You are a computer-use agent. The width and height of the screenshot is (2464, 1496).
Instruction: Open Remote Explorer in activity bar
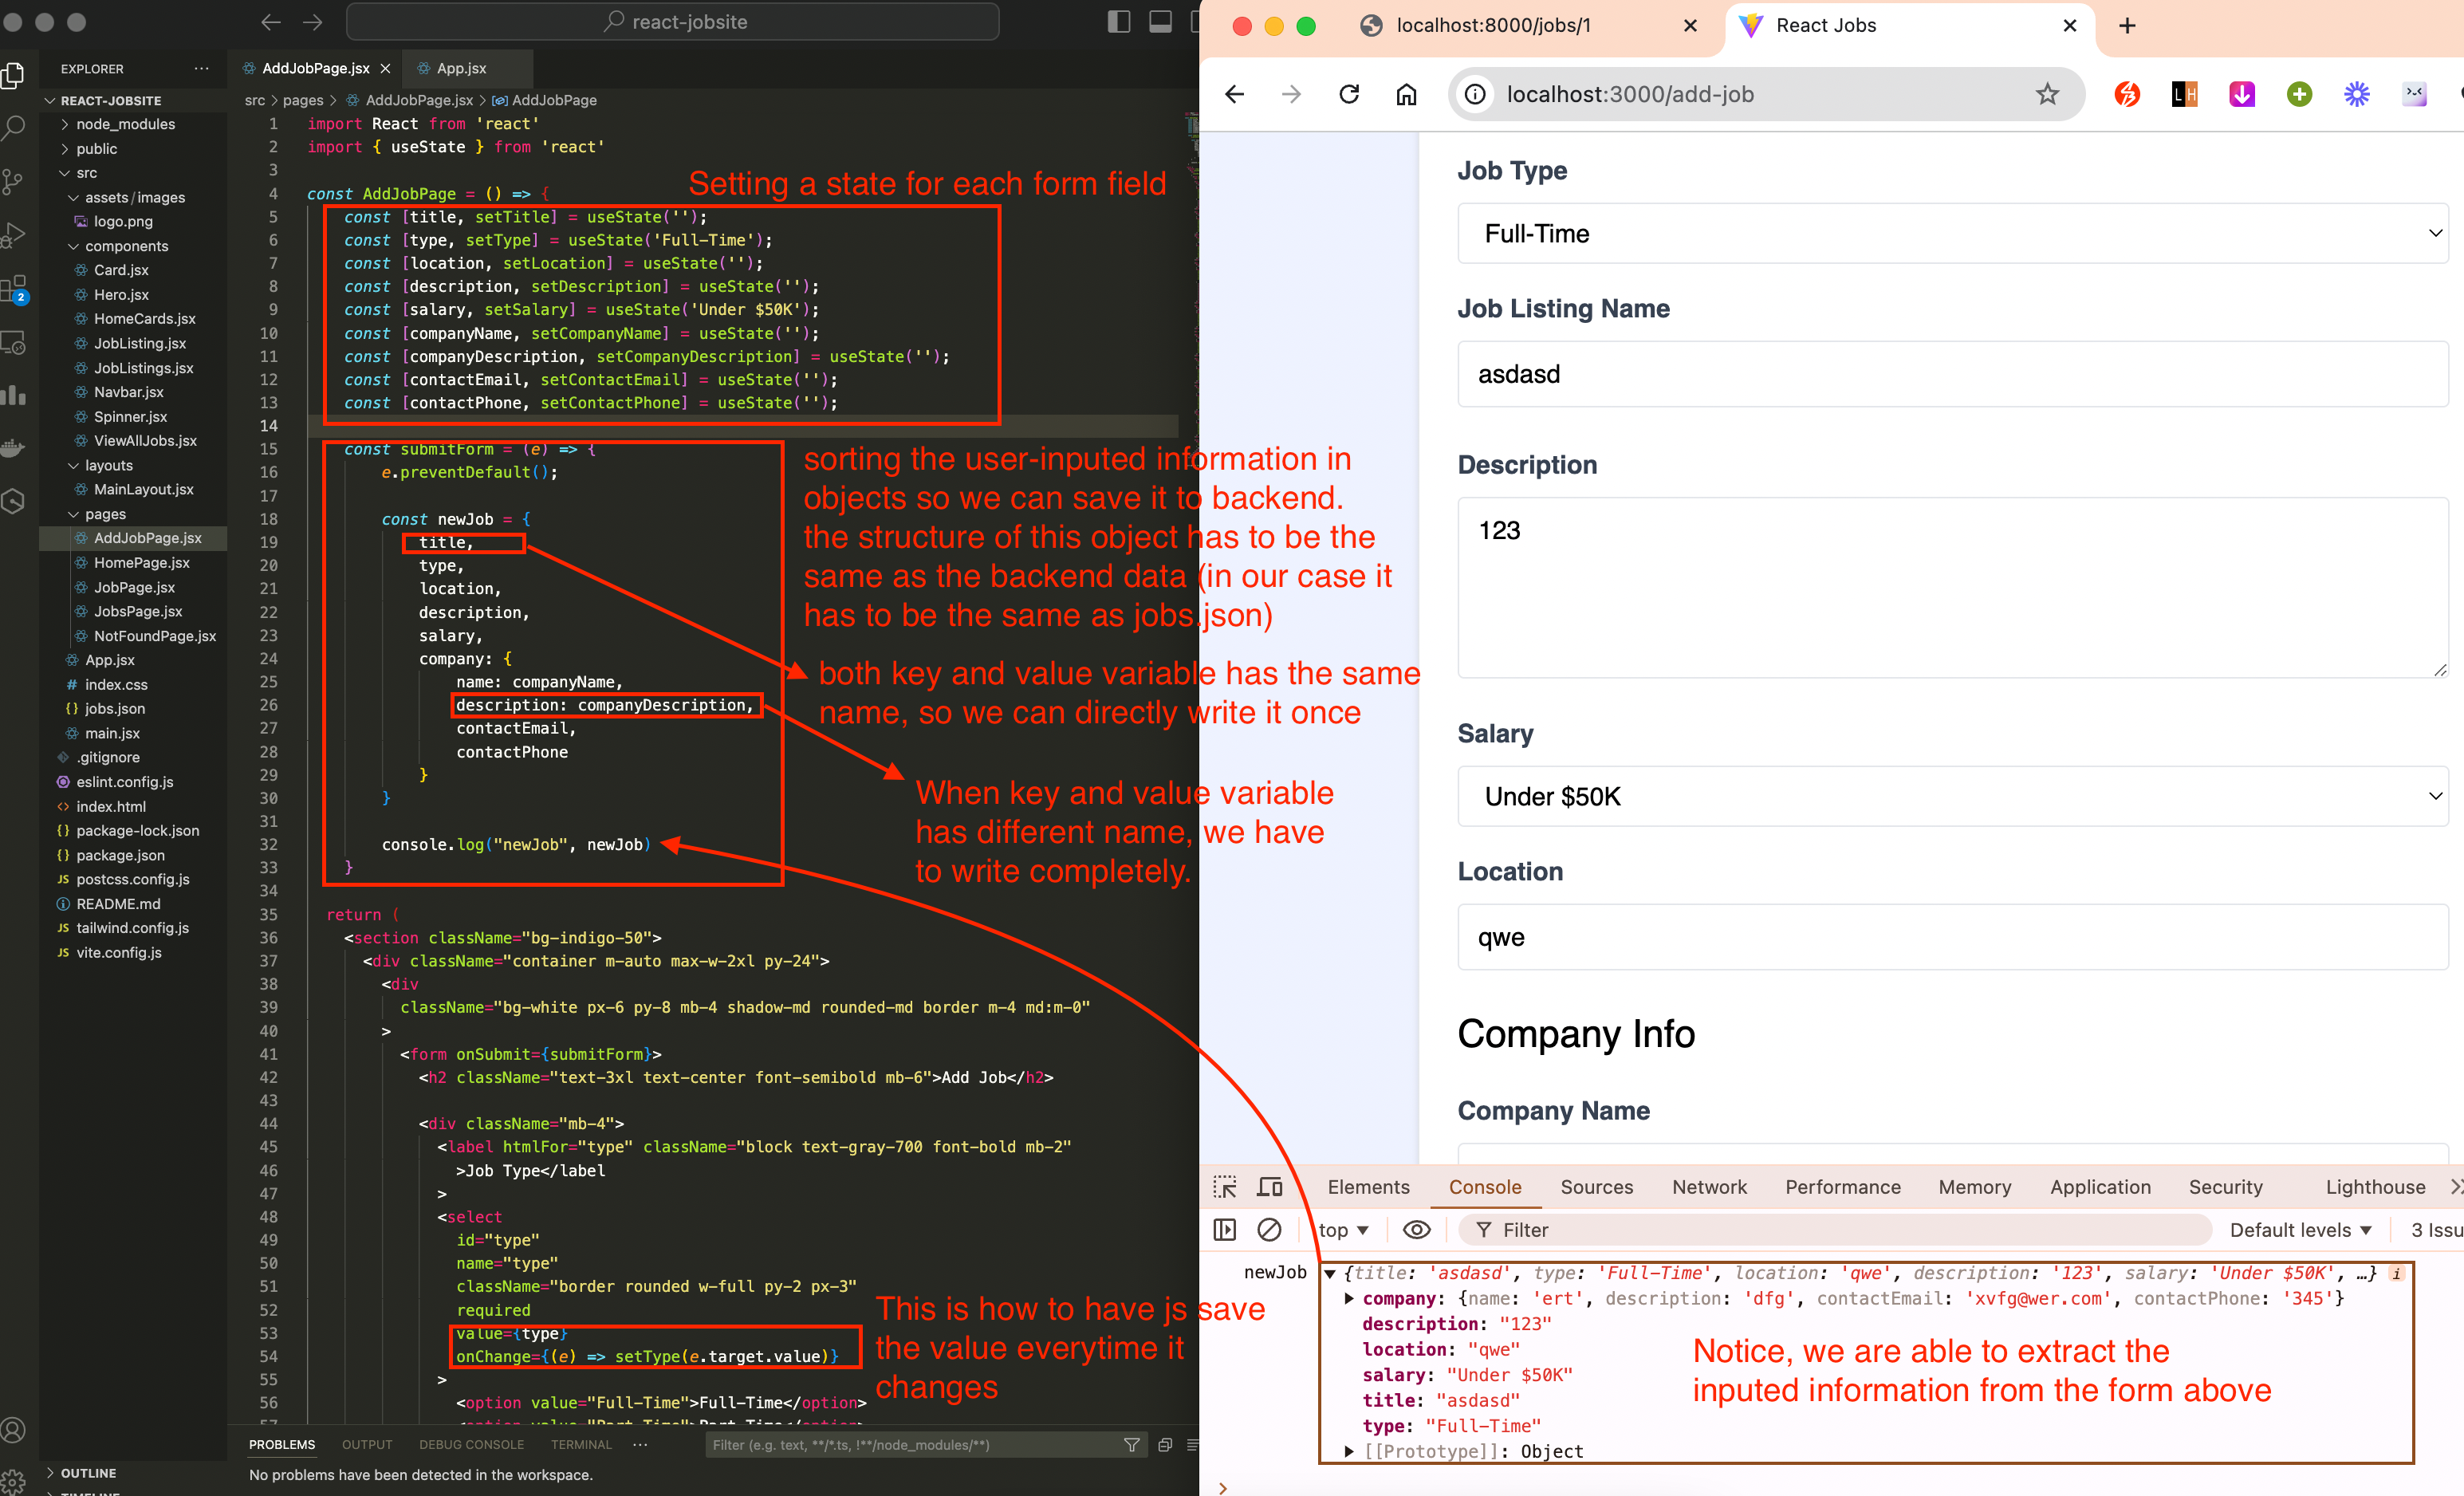[x=14, y=344]
